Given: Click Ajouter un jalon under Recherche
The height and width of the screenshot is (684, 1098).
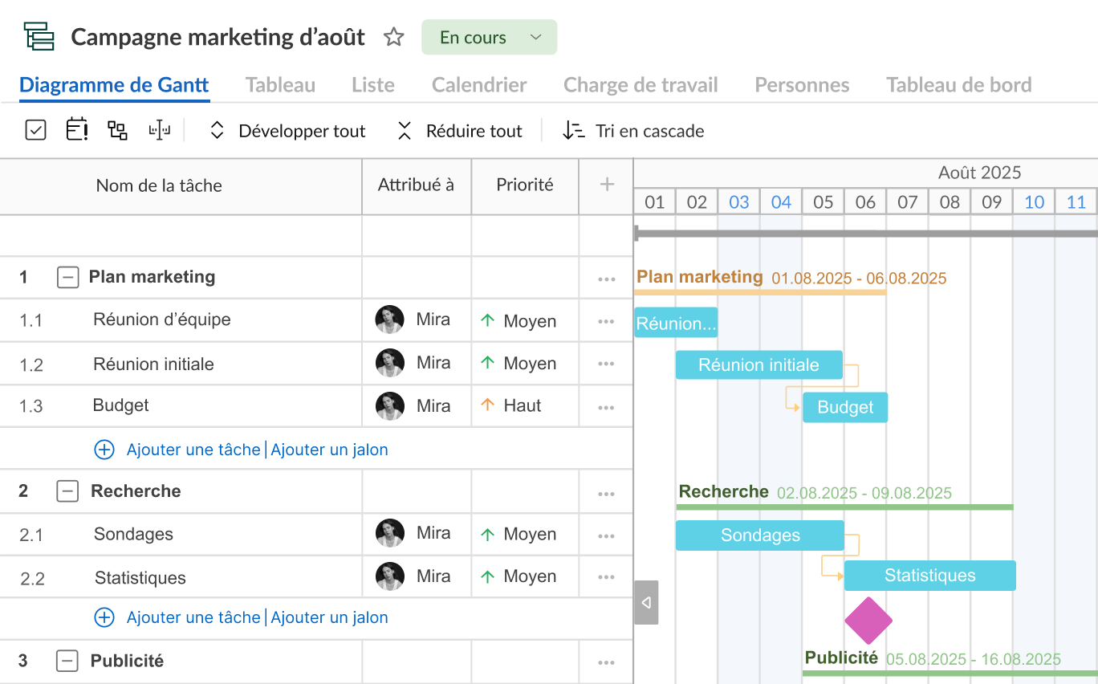Looking at the screenshot, I should click(x=330, y=617).
